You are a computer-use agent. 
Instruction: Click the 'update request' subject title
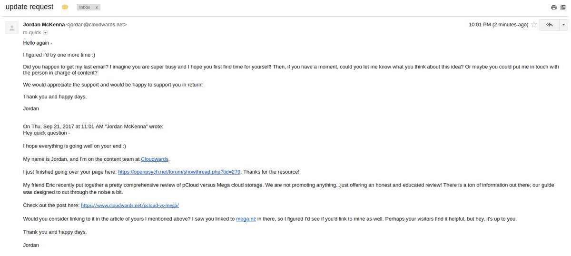[x=30, y=7]
